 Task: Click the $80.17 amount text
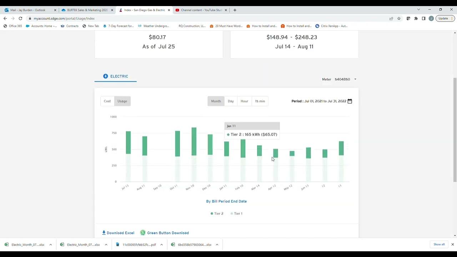[157, 37]
